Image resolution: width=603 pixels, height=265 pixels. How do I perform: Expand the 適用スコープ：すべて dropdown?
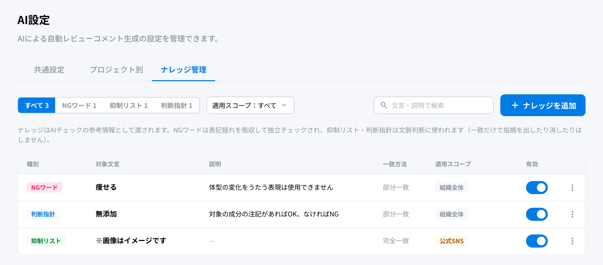point(250,105)
